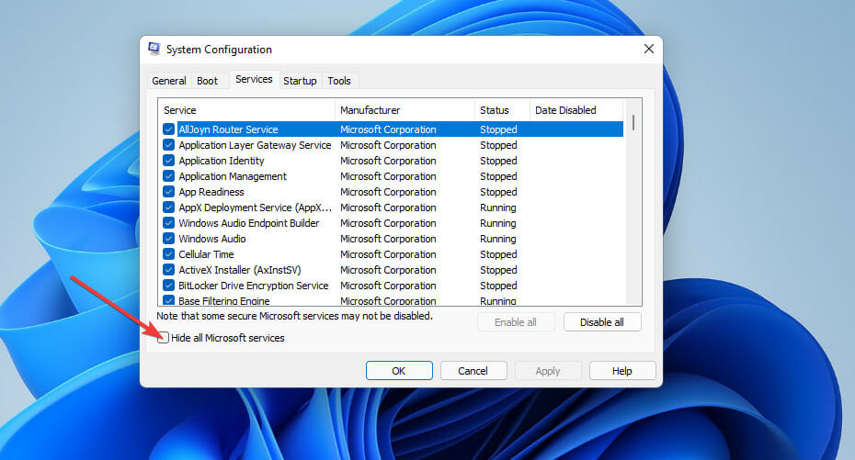Confirm with the OK button
This screenshot has height=460, width=855.
[399, 371]
